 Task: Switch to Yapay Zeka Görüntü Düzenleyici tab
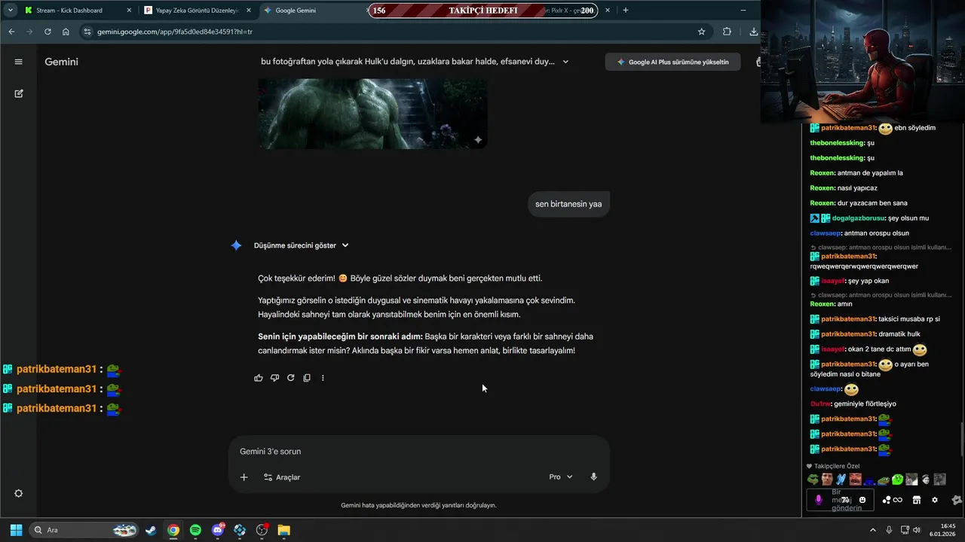pyautogui.click(x=197, y=11)
